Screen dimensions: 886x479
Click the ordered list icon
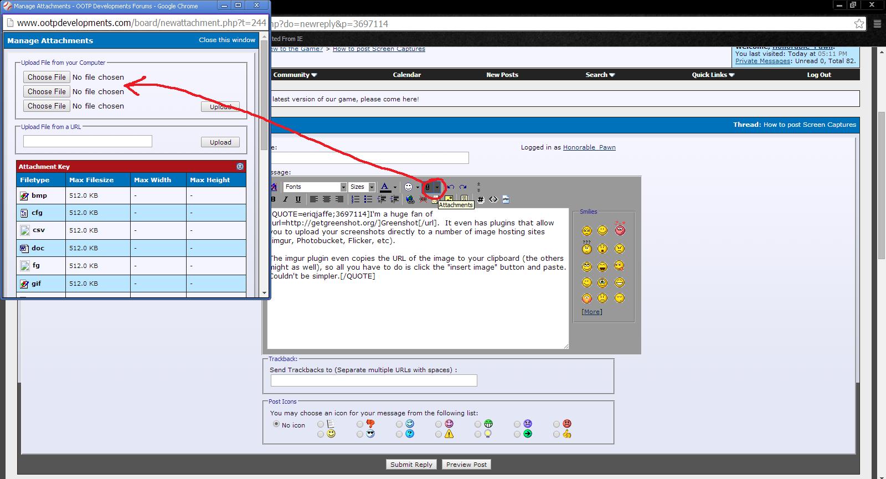[x=356, y=199]
